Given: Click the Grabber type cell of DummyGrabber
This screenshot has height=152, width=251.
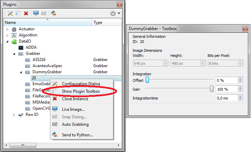Looking at the screenshot, I should [x=100, y=72].
